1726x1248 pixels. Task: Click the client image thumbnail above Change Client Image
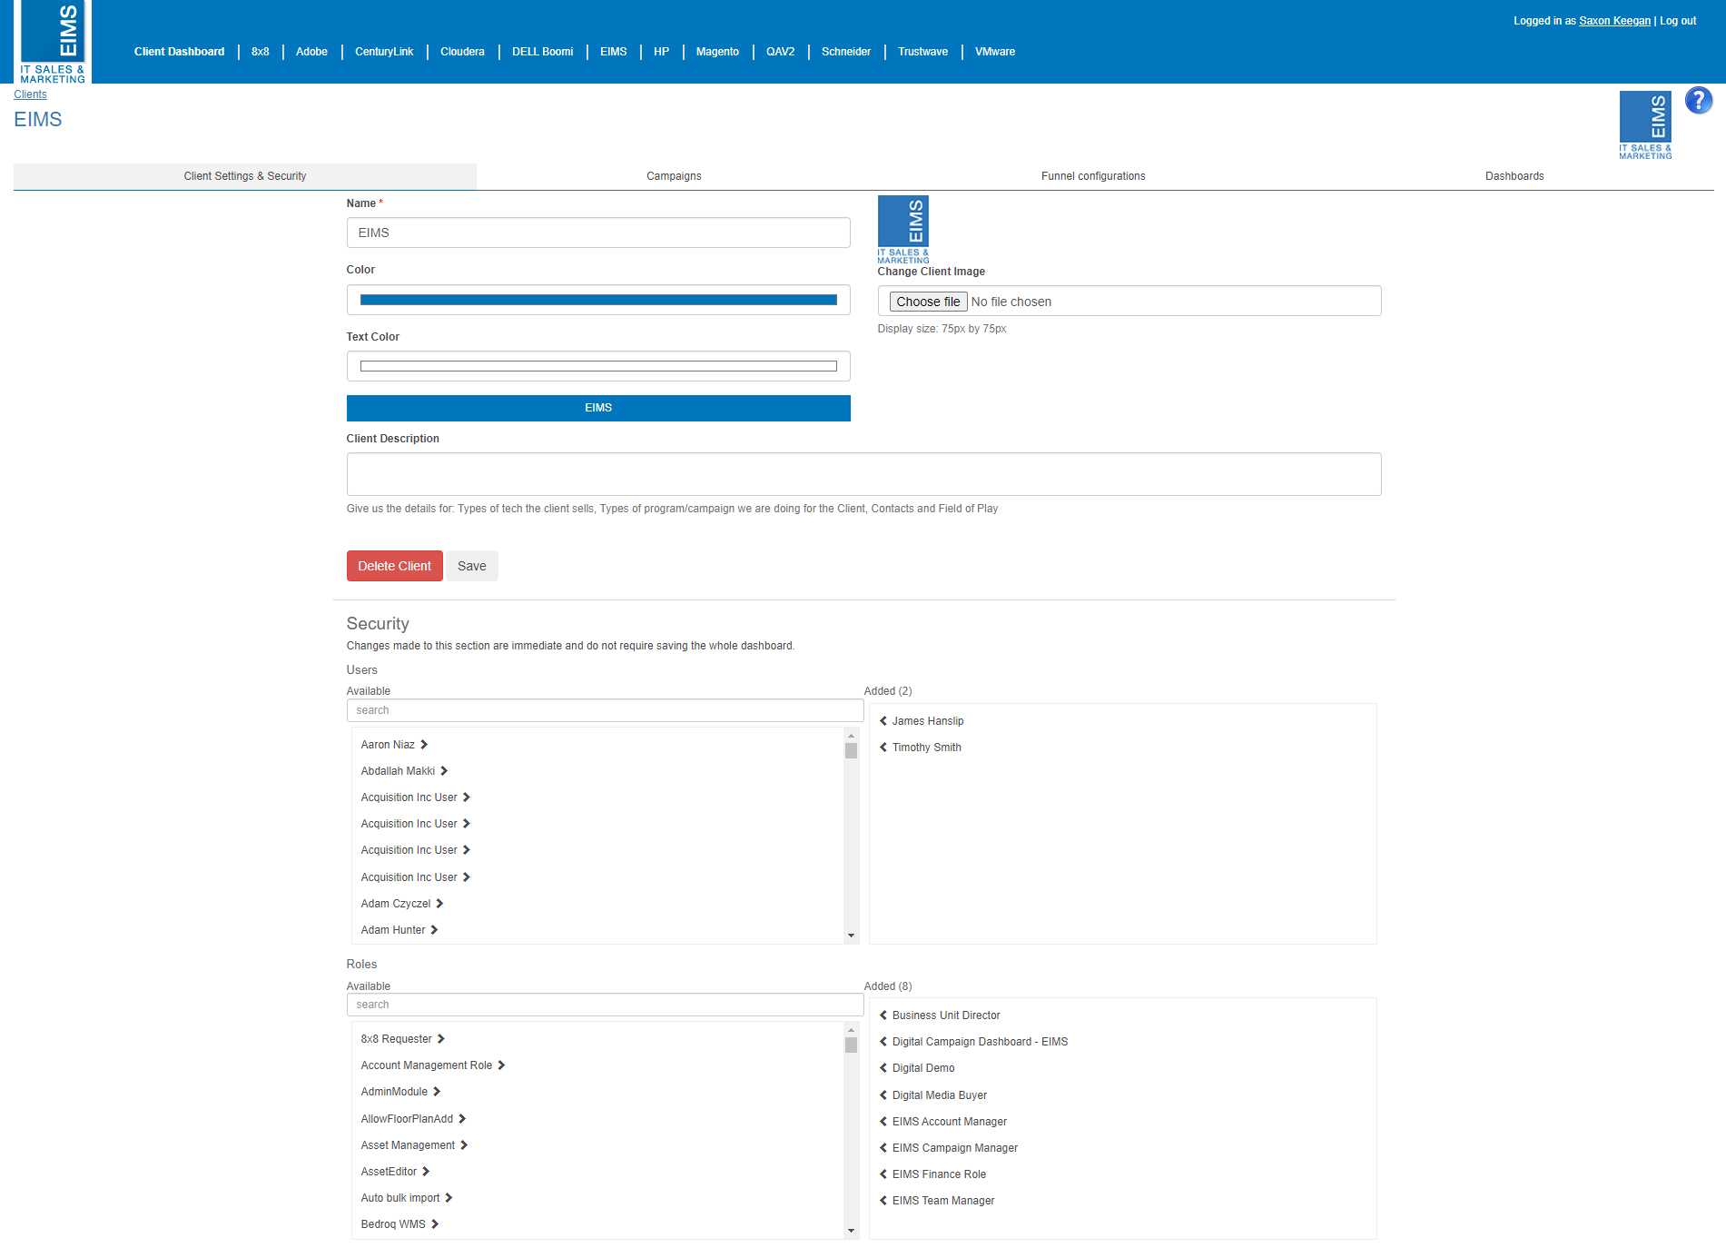(903, 230)
